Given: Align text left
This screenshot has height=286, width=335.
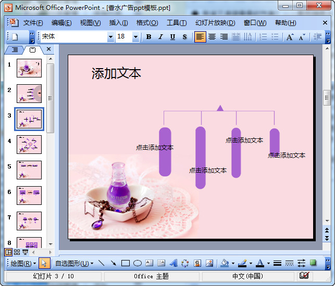Looking at the screenshot, I should [200, 37].
